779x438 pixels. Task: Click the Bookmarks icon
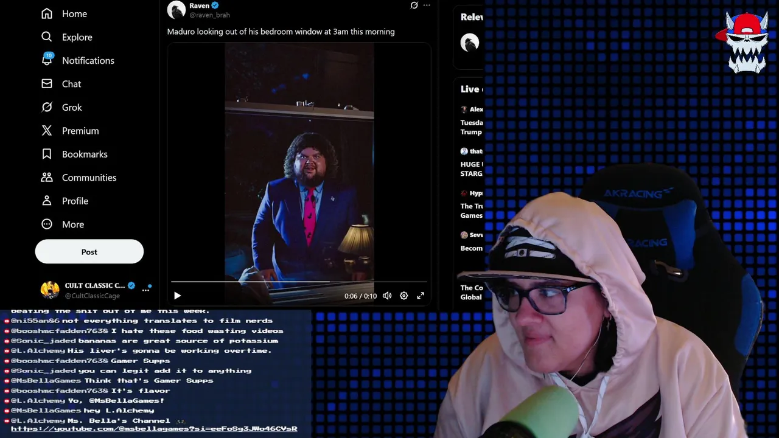coord(47,154)
